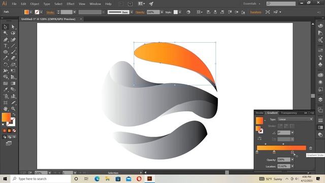This screenshot has width=325, height=183.
Task: Switch to the Transparency panel tab
Action: click(x=289, y=113)
